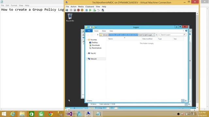Open Google Chrome from host taskbar

[51, 114]
